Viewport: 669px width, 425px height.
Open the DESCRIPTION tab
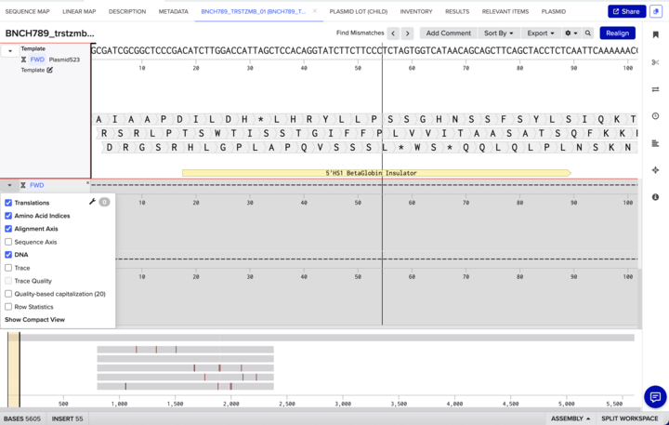[127, 11]
